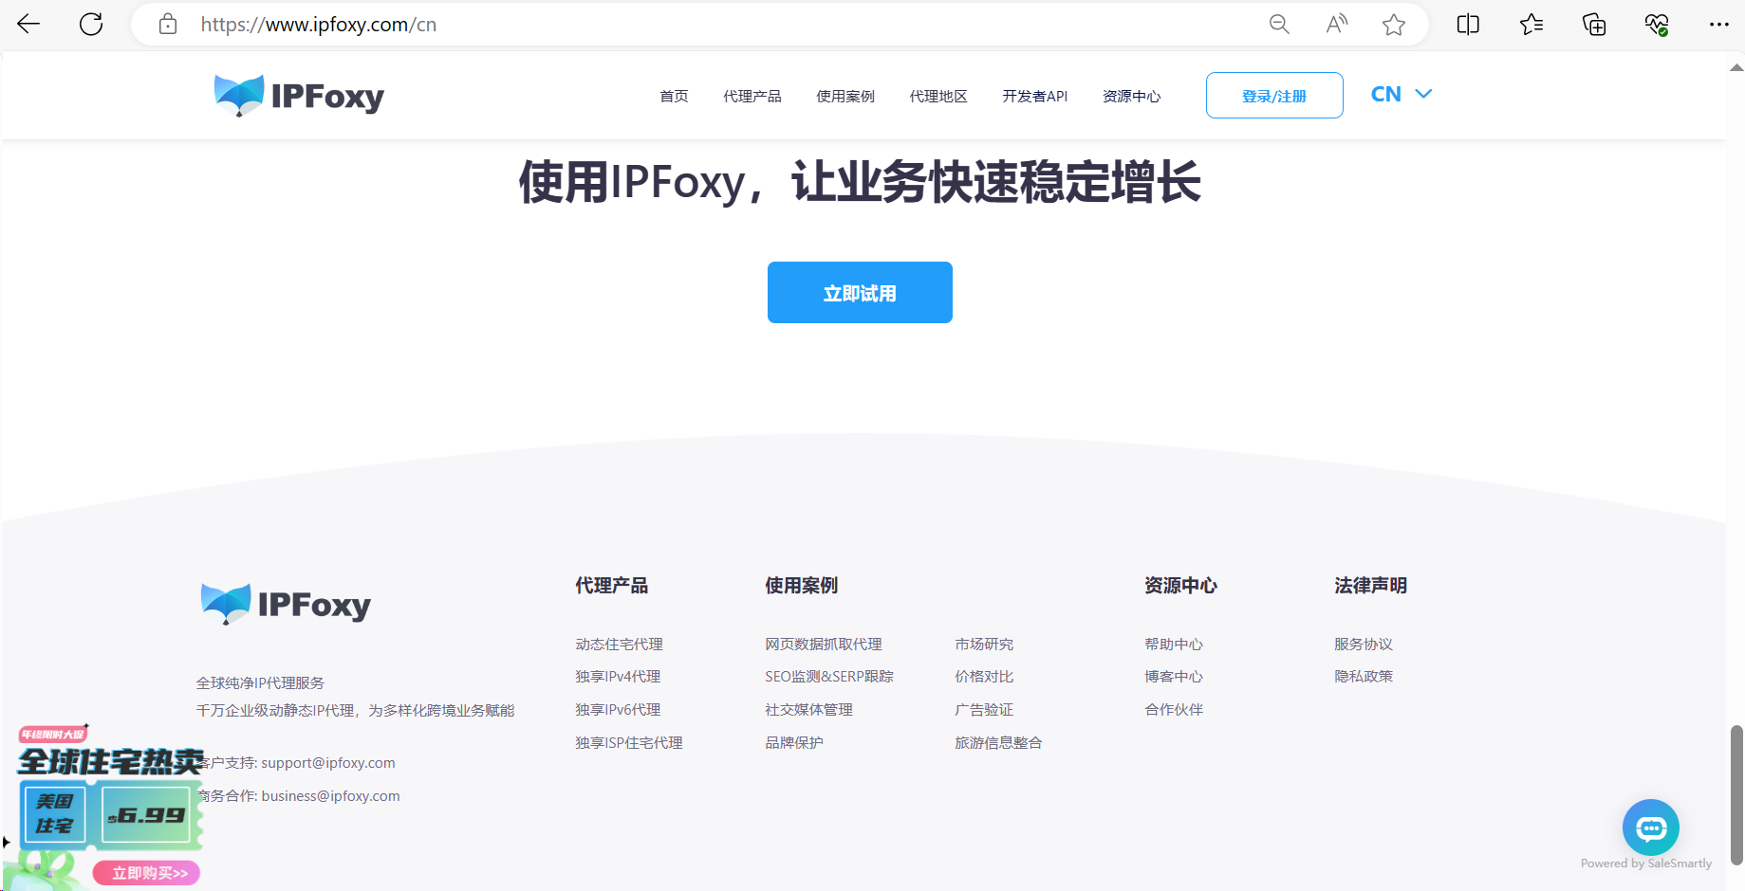This screenshot has height=891, width=1745.
Task: Click the 立即购买>> promo button
Action: click(x=147, y=873)
